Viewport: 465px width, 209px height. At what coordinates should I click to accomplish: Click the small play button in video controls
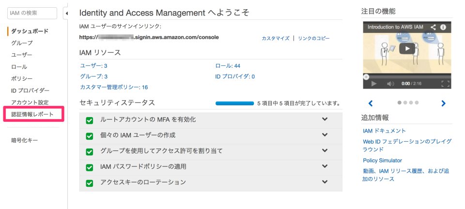point(373,84)
